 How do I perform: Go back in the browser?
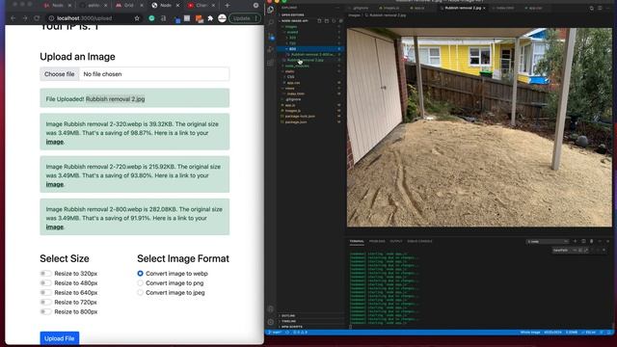click(x=13, y=18)
